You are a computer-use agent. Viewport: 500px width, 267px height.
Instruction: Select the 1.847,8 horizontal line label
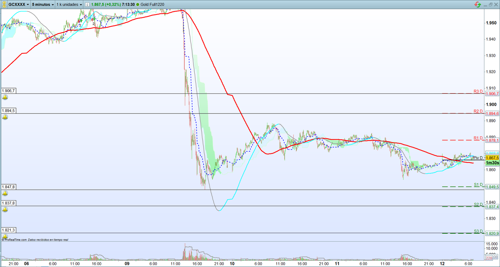[9, 187]
